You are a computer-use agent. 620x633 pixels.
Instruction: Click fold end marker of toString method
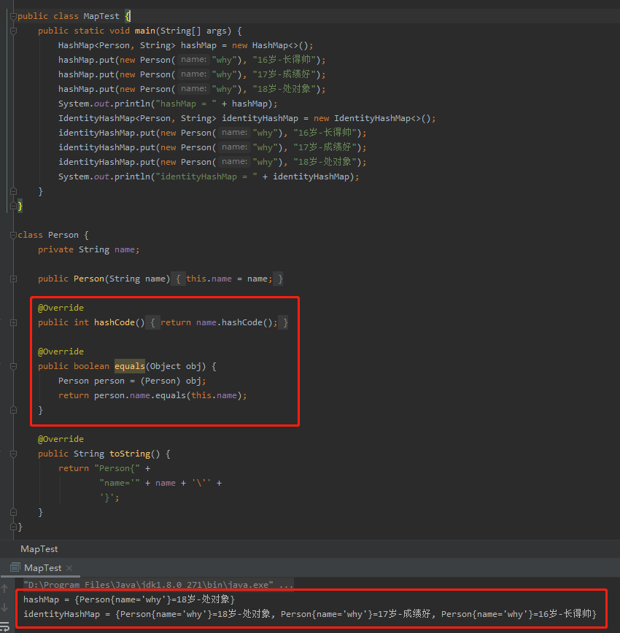point(13,512)
